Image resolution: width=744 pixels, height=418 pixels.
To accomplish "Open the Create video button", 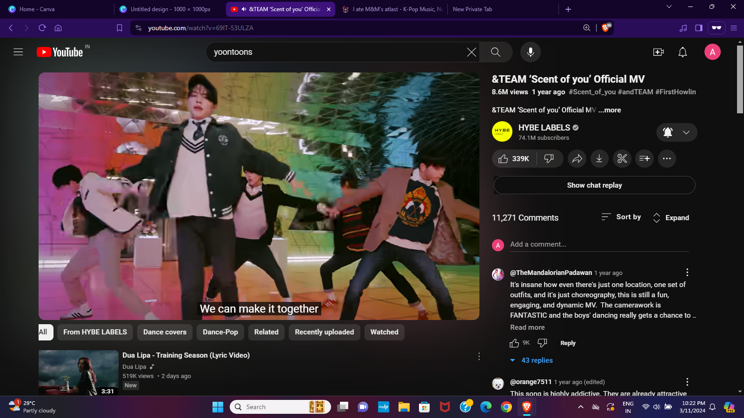I will pyautogui.click(x=658, y=52).
